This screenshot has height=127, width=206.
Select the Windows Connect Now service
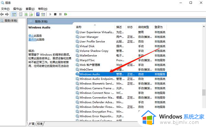tap(121, 93)
